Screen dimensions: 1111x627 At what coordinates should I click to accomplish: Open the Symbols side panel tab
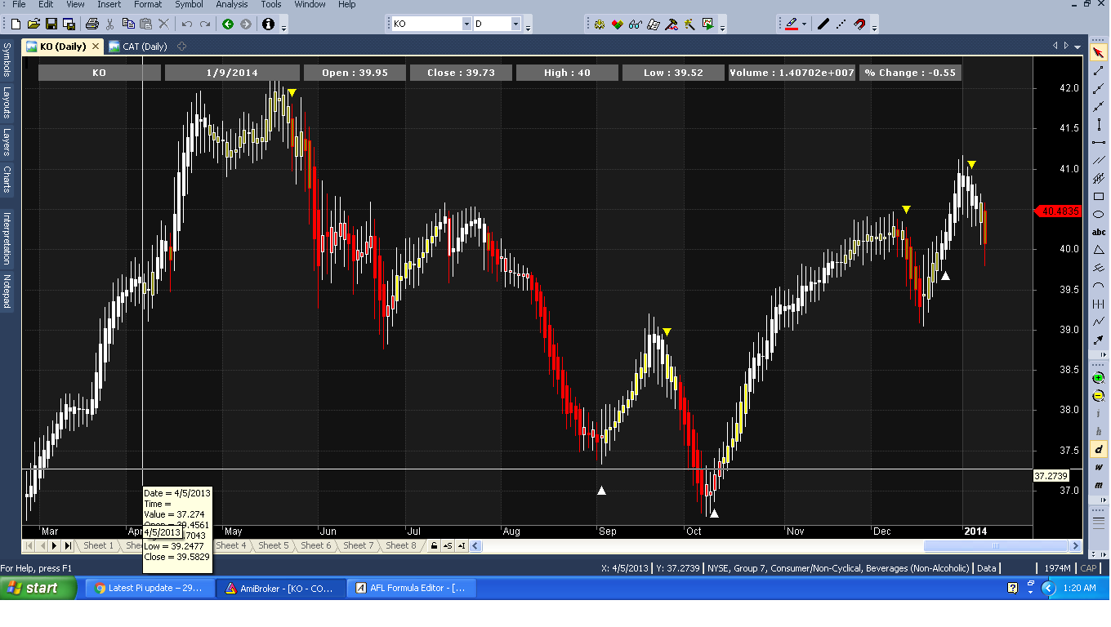7,60
